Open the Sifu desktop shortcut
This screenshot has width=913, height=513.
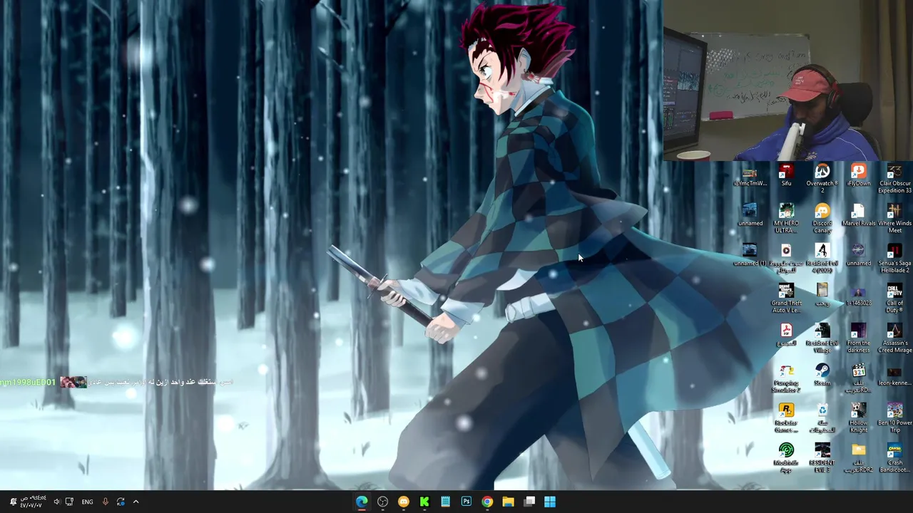point(786,176)
